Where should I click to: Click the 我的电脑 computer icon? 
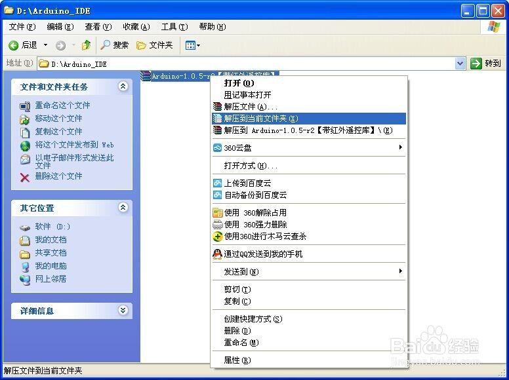25,267
